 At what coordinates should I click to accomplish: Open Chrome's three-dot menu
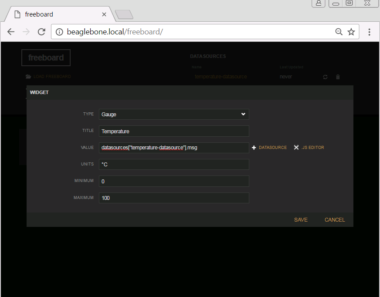(369, 32)
